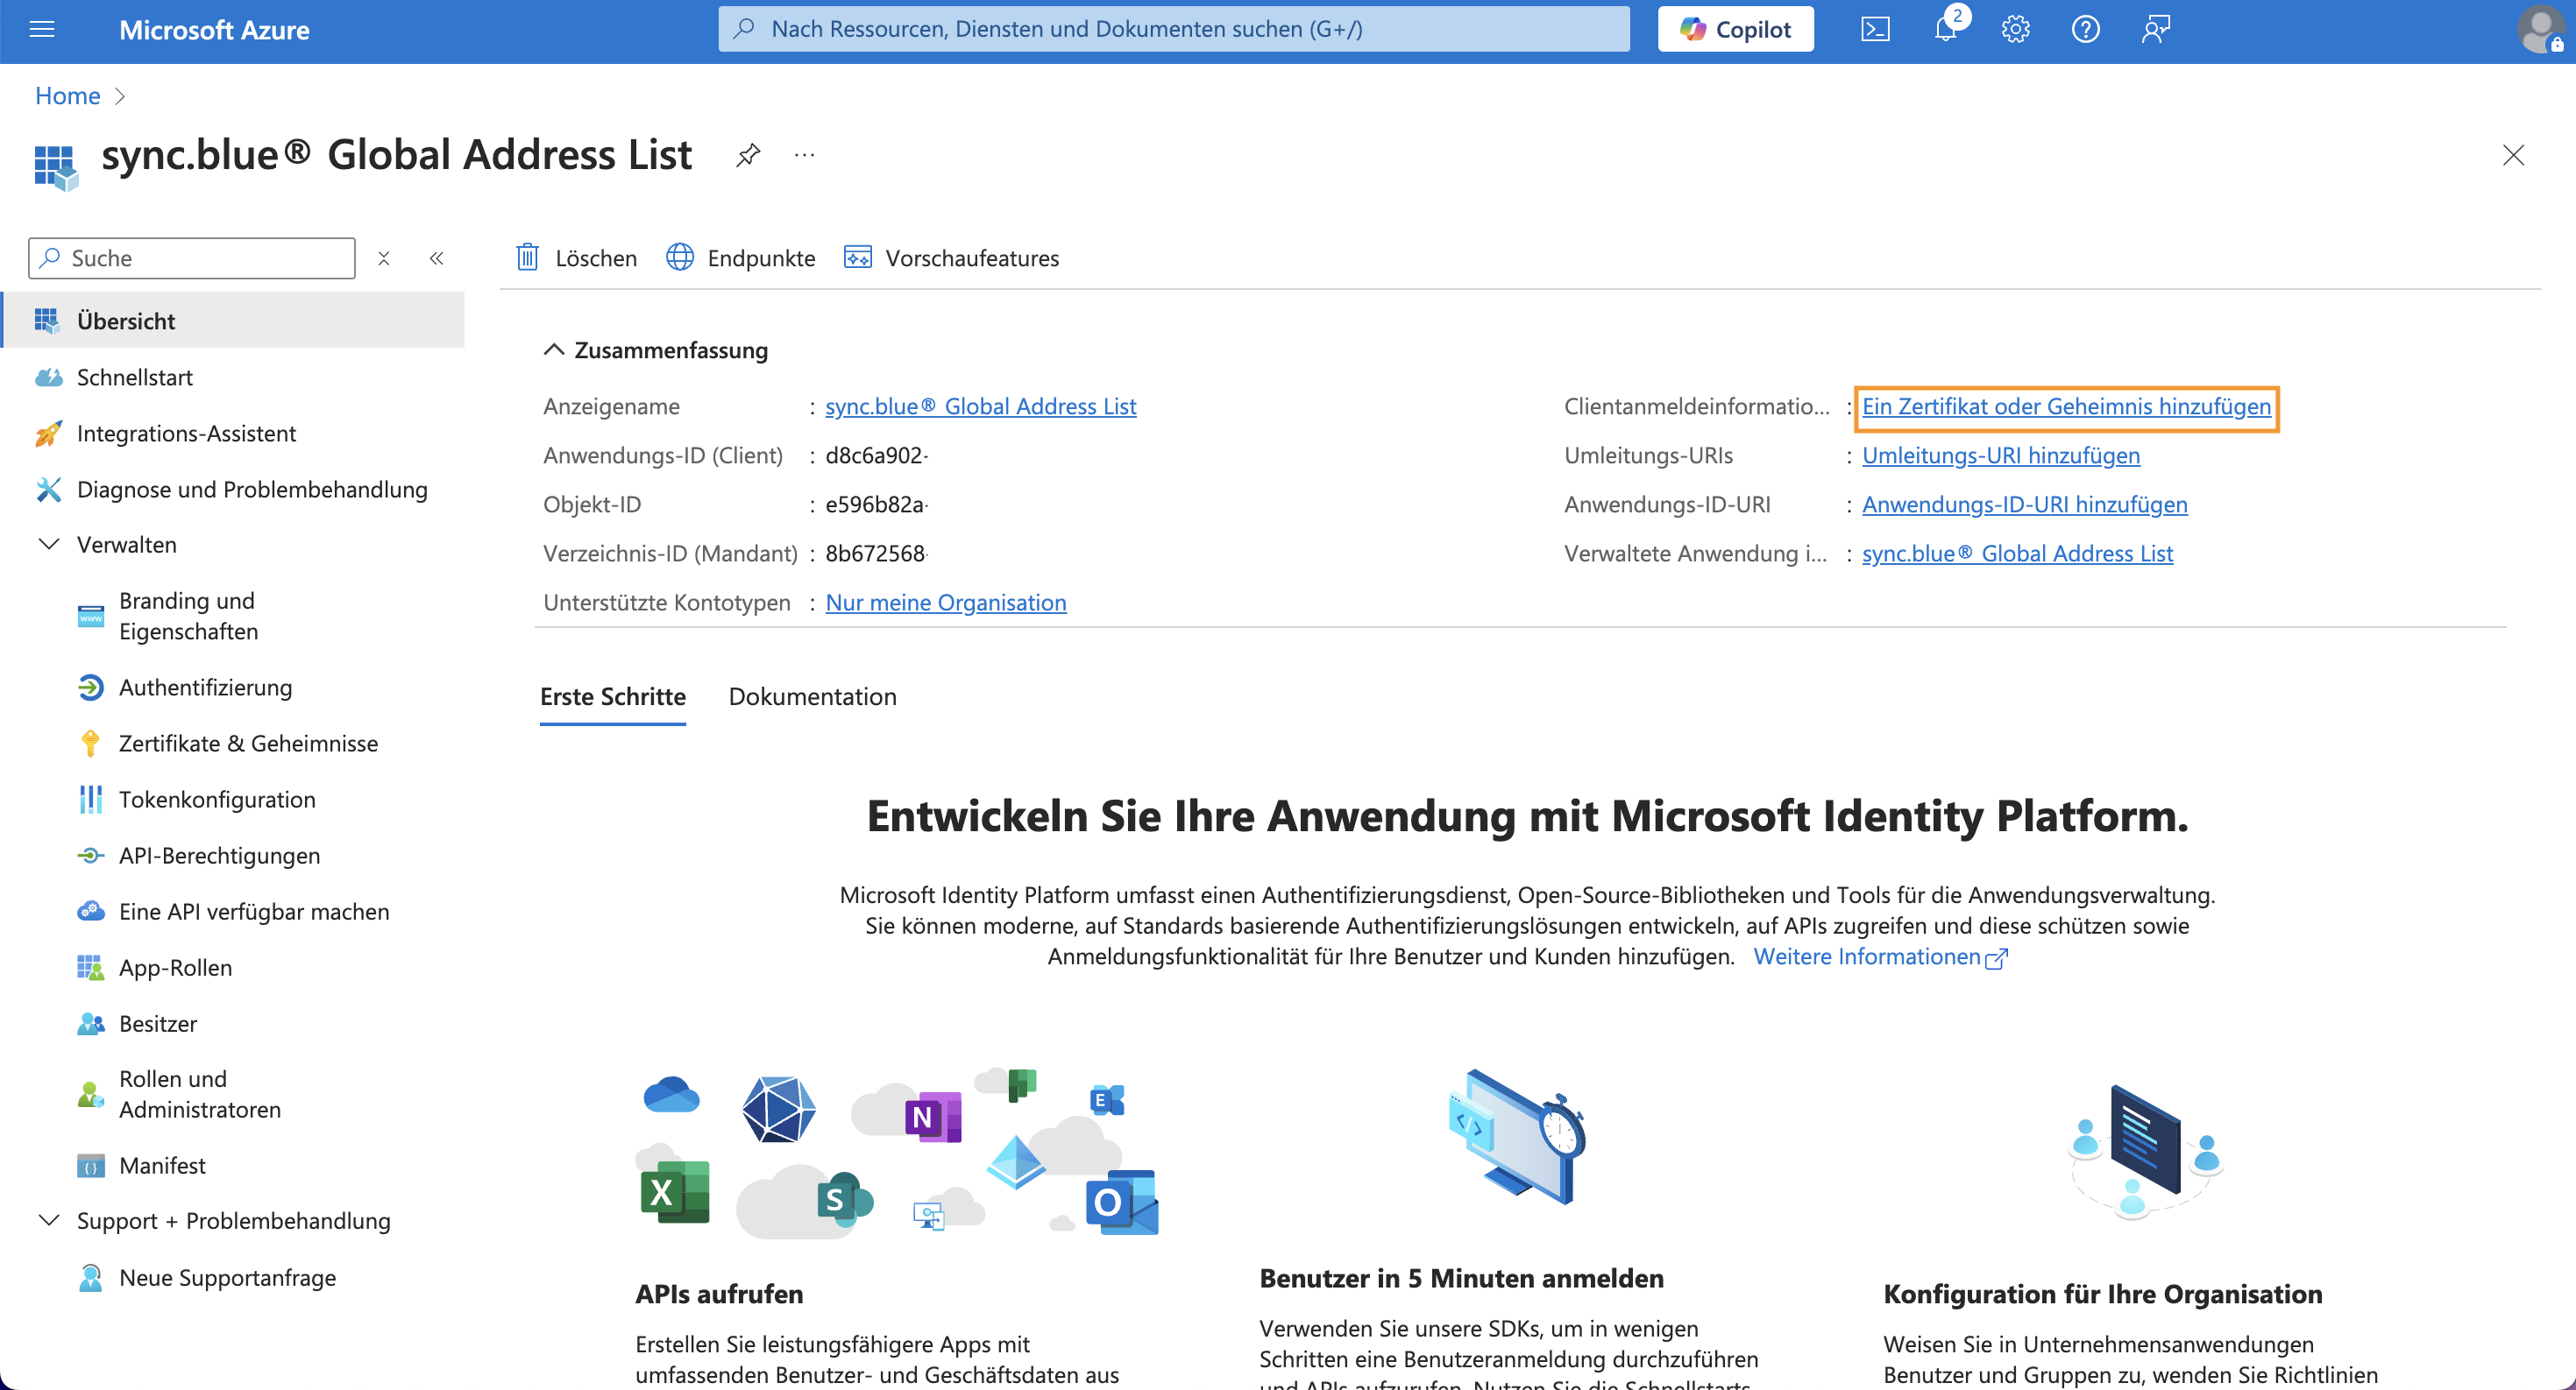Screen dimensions: 2576x1390
Task: Click the Branding und Eigenschaften icon
Action: [x=90, y=616]
